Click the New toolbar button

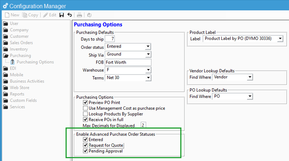point(12,15)
